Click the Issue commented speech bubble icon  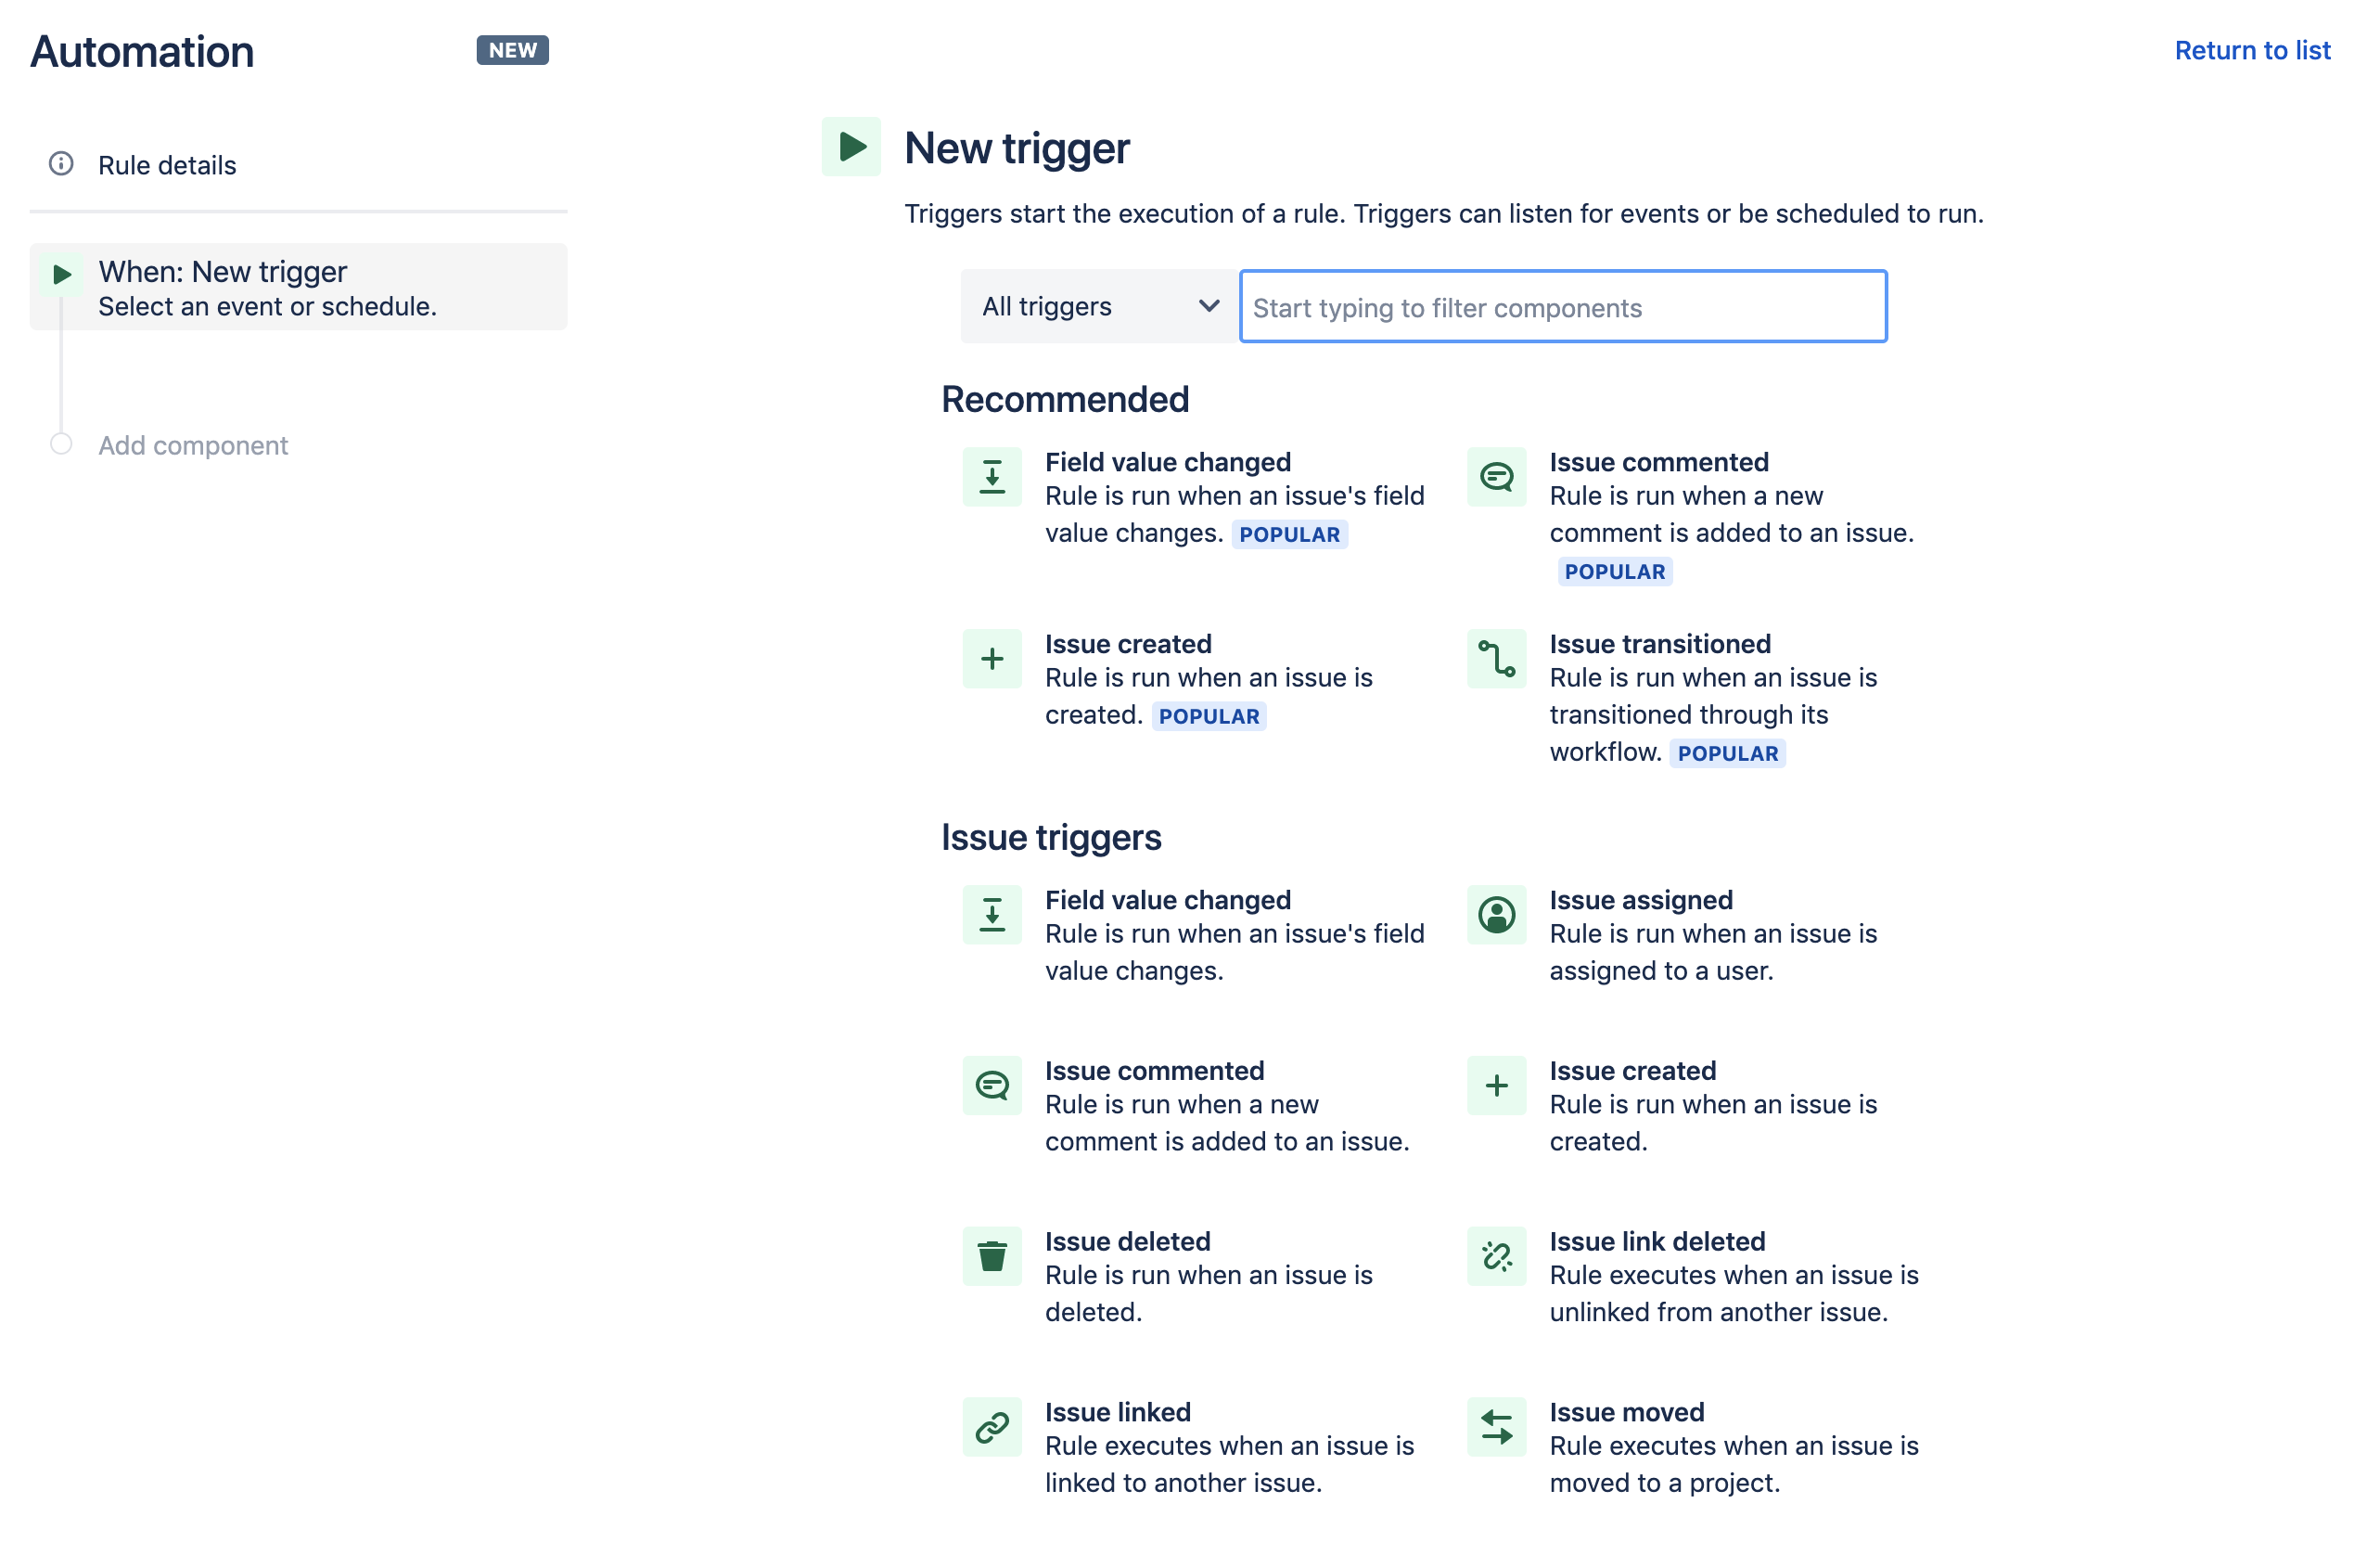tap(1496, 476)
